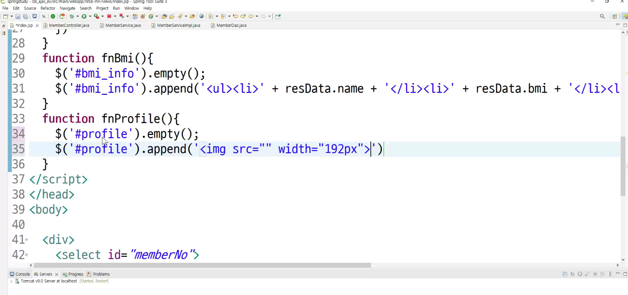Open the terminal icon in the toolbar
Image resolution: width=628 pixels, height=295 pixels.
35,17
